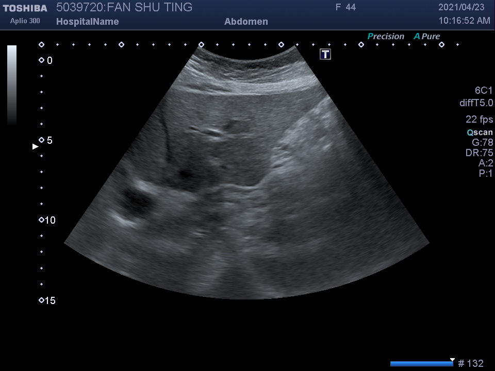The width and height of the screenshot is (495, 371).
Task: Select the Precision imaging indicator
Action: (386, 37)
